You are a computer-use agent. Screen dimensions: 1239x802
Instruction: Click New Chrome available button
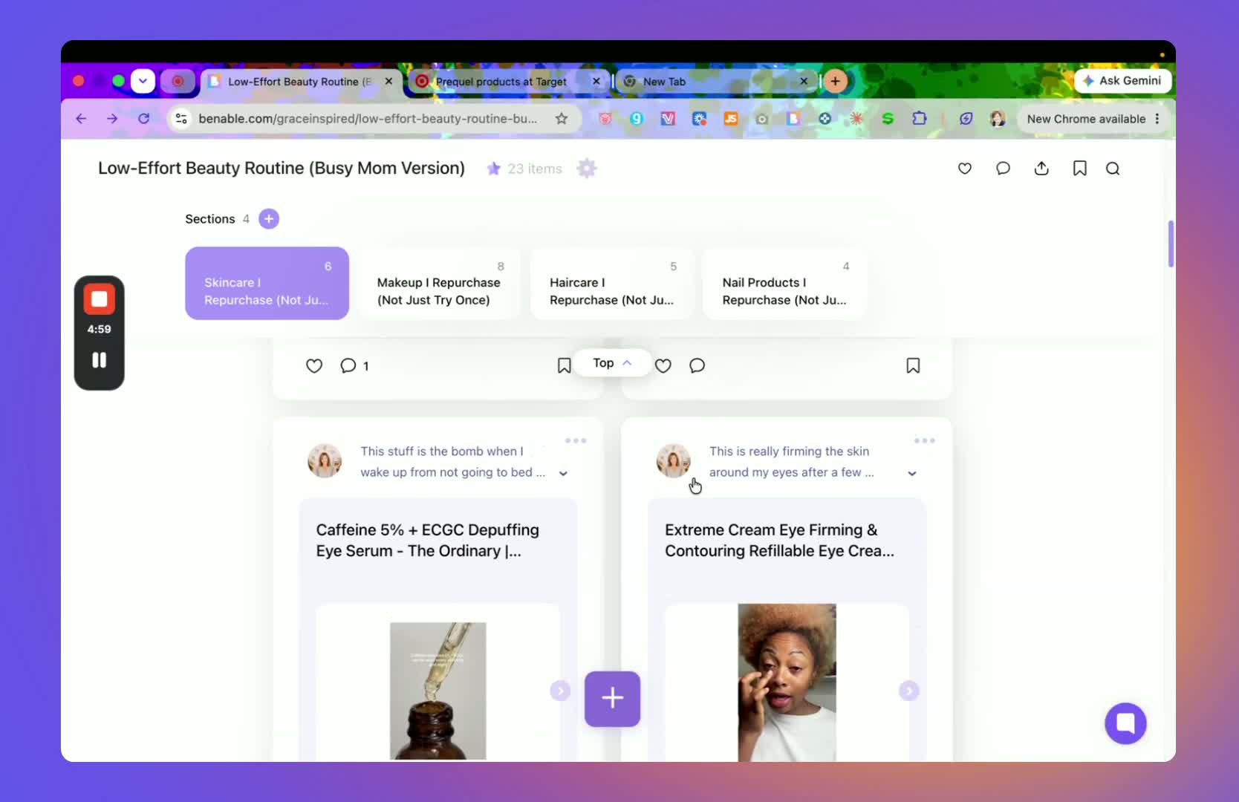(x=1091, y=119)
